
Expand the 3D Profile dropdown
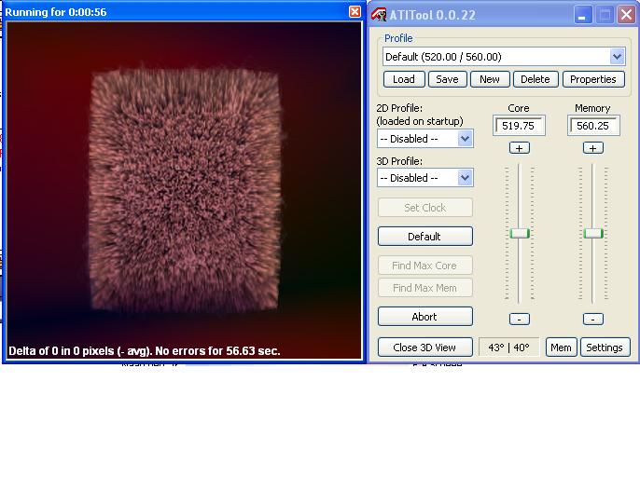coord(465,178)
